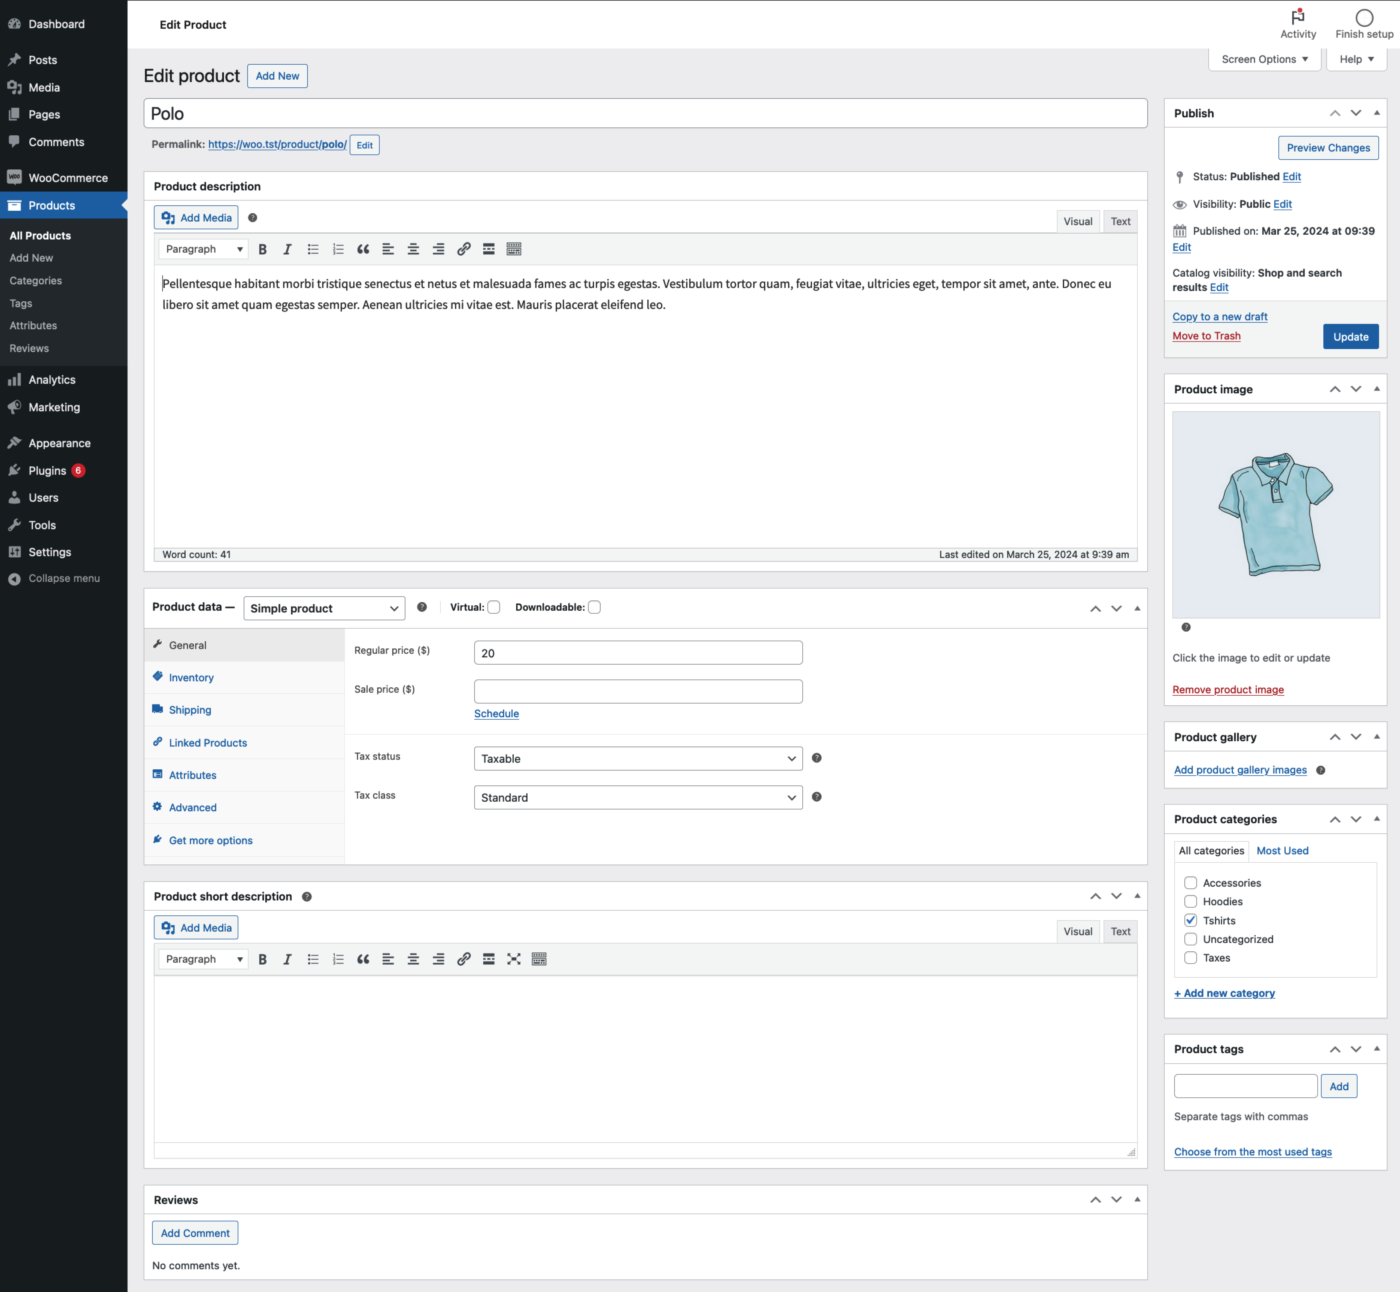This screenshot has width=1400, height=1292.
Task: Open the Inventory tab in Product data
Action: 191,677
